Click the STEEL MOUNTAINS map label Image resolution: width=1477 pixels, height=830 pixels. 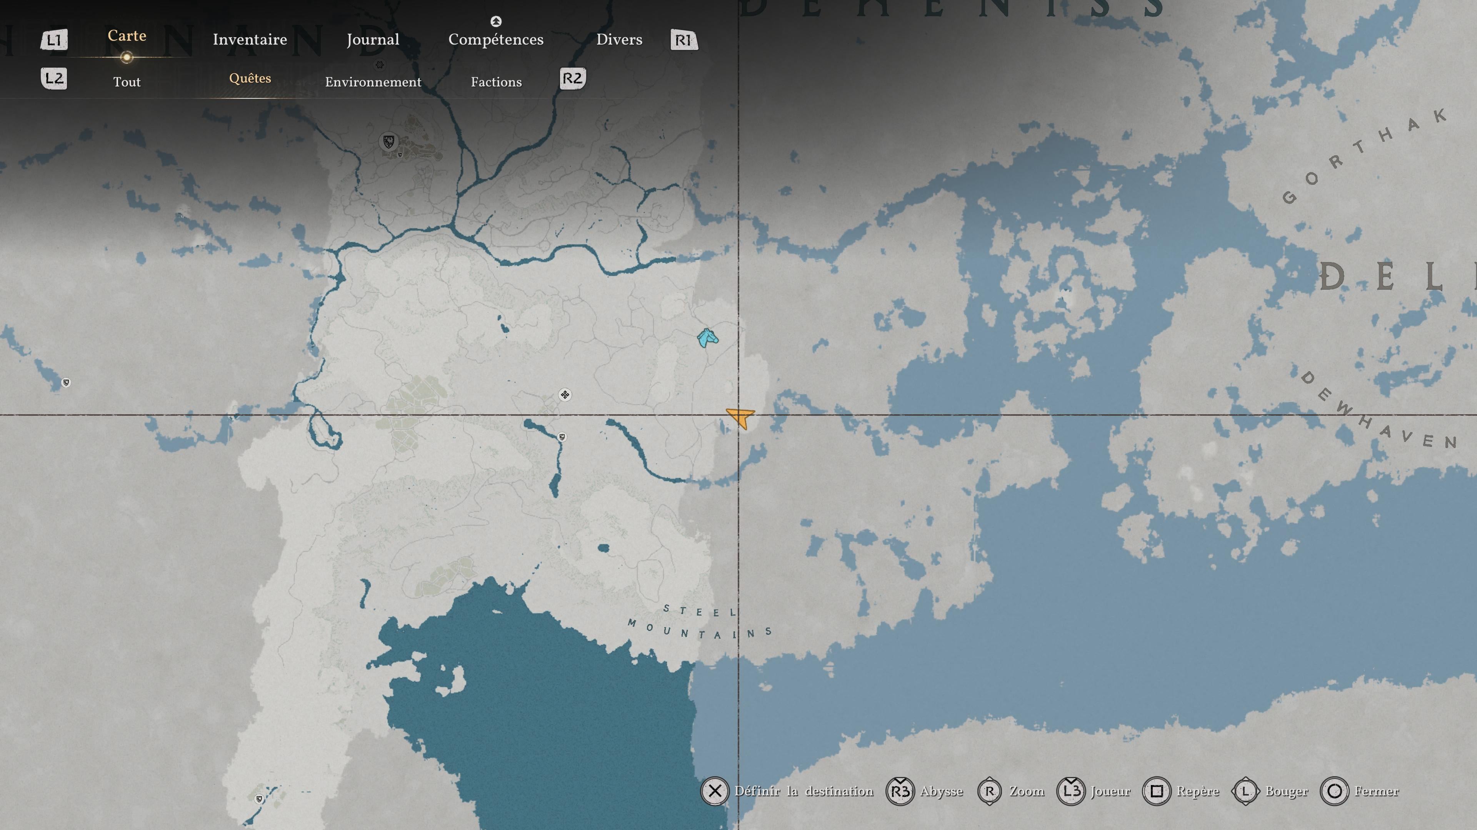click(700, 621)
